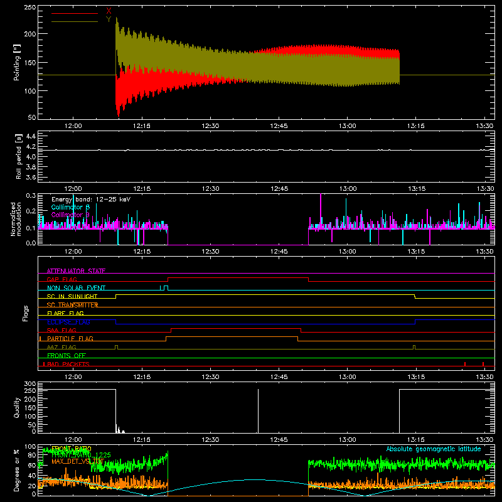The width and height of the screenshot is (502, 502).
Task: Click the 300 tick on the Quality axis
Action: [30, 384]
